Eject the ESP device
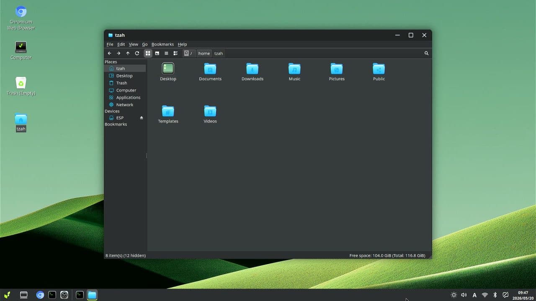The height and width of the screenshot is (301, 536). pyautogui.click(x=142, y=118)
